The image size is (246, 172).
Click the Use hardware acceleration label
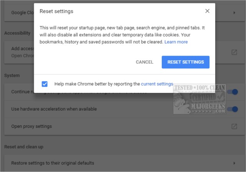[54, 109]
